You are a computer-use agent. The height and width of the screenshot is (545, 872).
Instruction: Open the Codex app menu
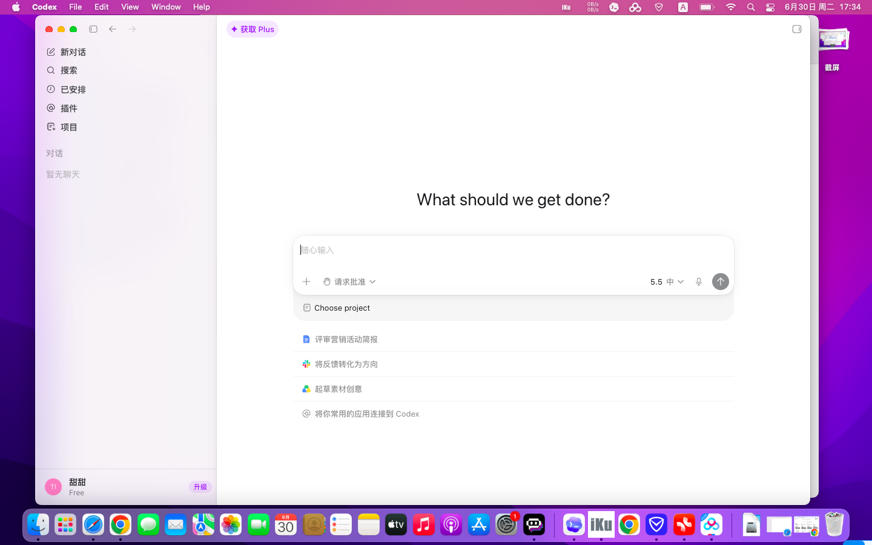44,7
